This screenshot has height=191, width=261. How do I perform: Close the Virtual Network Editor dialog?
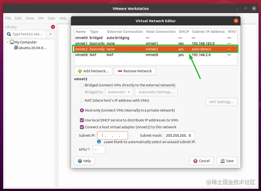[x=236, y=21]
